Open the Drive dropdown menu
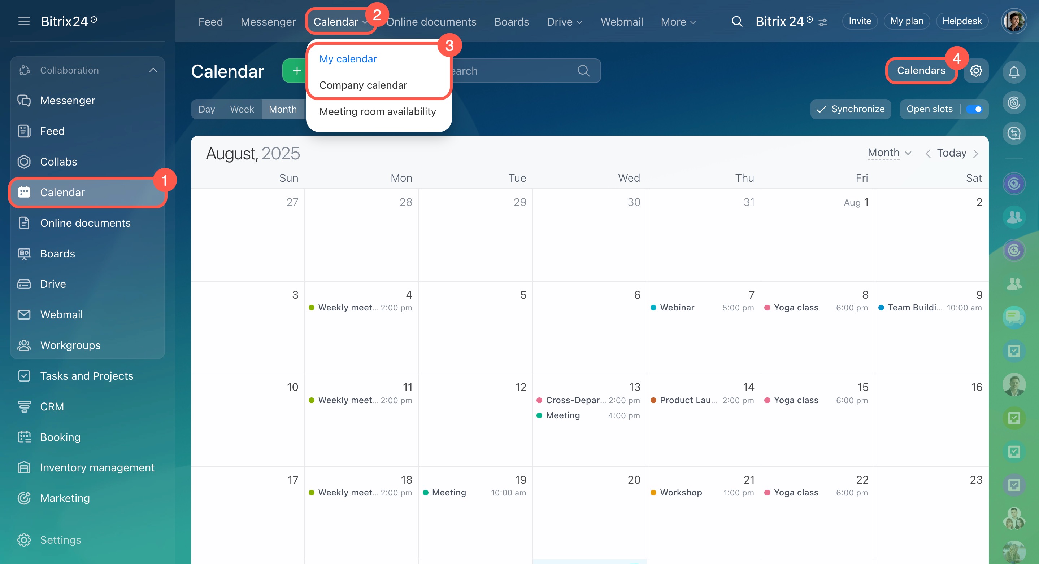Viewport: 1039px width, 564px height. click(564, 22)
